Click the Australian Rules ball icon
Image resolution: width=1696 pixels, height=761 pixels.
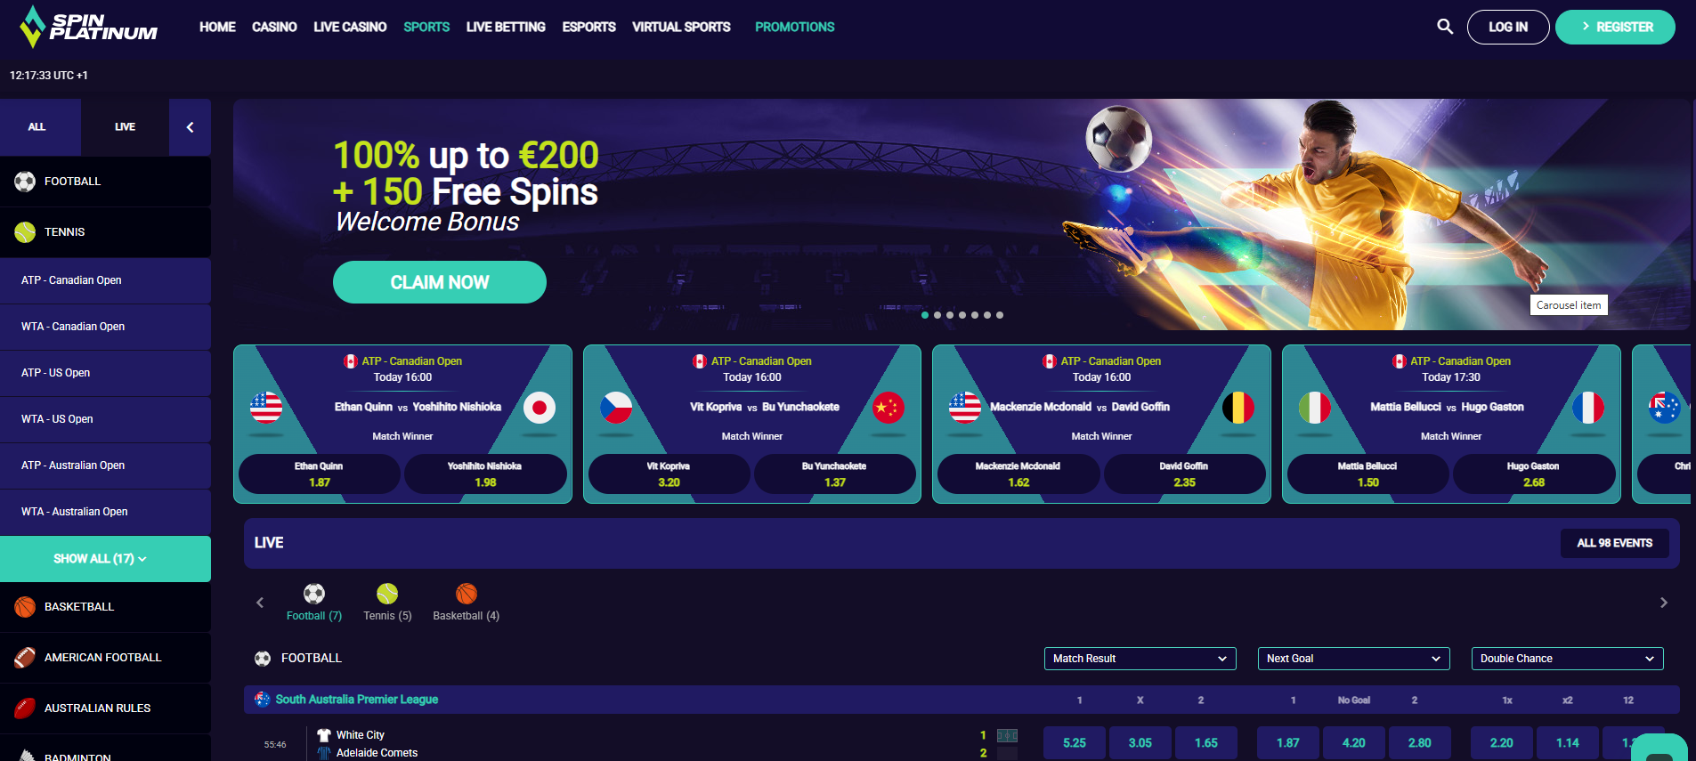coord(25,708)
